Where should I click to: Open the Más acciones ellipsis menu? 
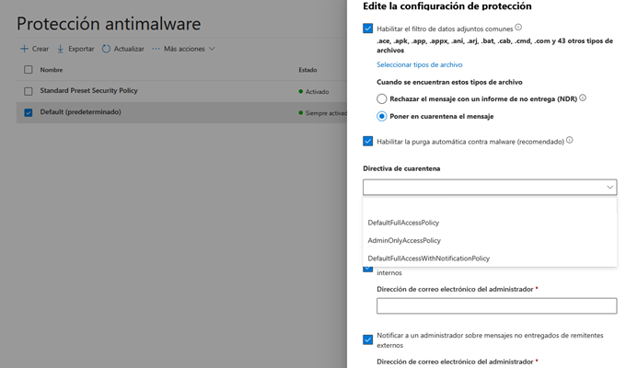pos(156,48)
